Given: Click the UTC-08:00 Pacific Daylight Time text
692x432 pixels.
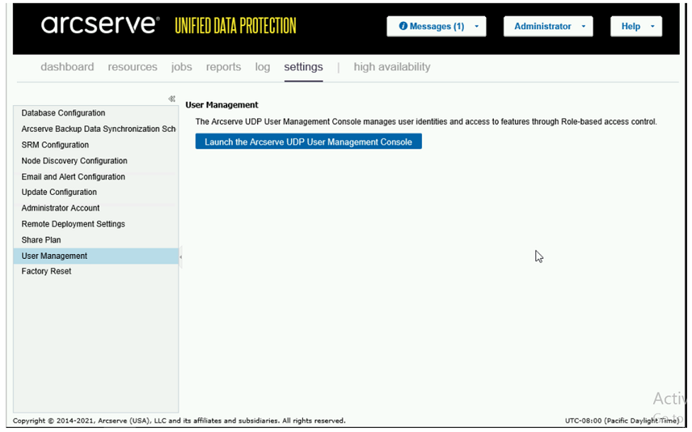Looking at the screenshot, I should pyautogui.click(x=622, y=421).
